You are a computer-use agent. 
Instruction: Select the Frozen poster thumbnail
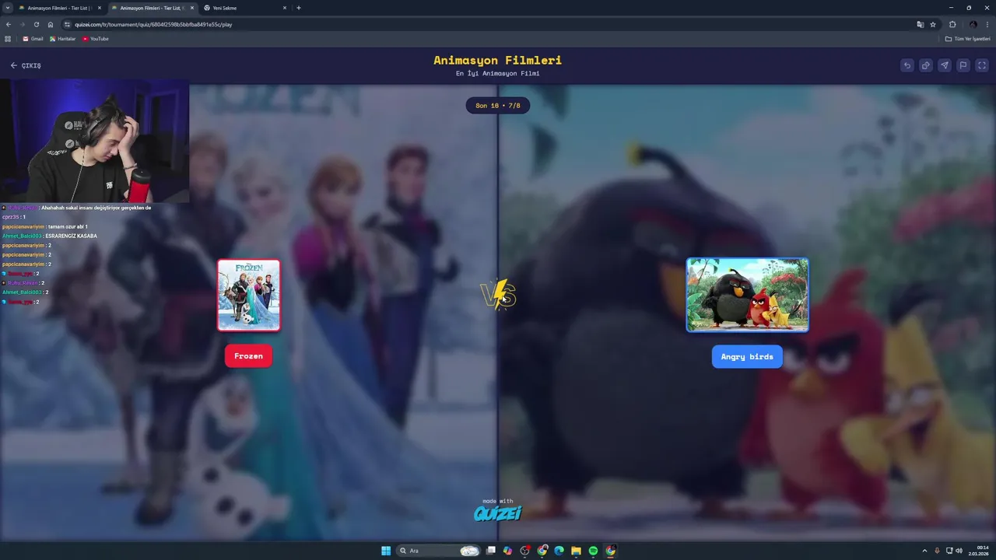[248, 295]
